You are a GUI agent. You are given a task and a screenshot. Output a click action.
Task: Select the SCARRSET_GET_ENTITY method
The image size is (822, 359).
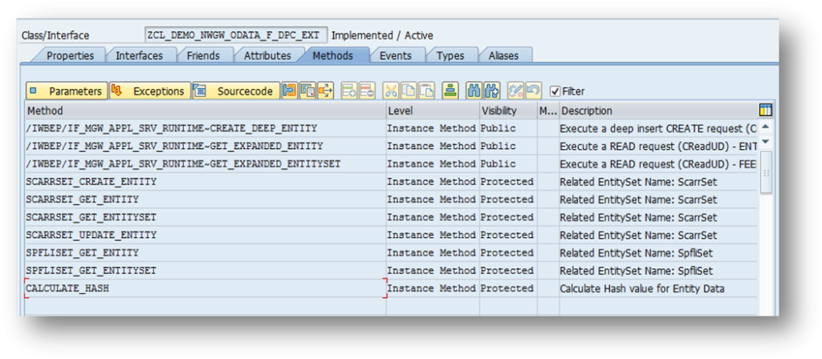point(205,200)
